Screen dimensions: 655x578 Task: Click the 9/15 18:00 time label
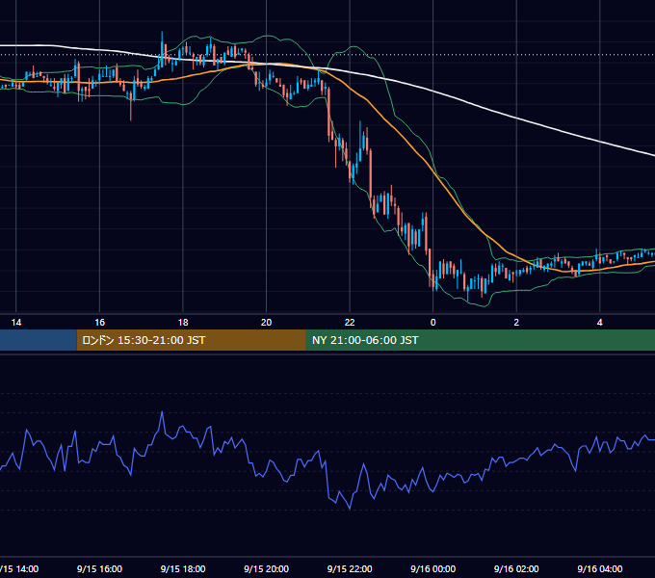(x=183, y=568)
